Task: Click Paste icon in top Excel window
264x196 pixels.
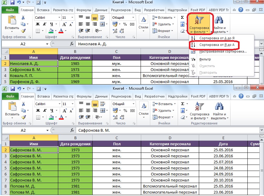Action: point(12,20)
